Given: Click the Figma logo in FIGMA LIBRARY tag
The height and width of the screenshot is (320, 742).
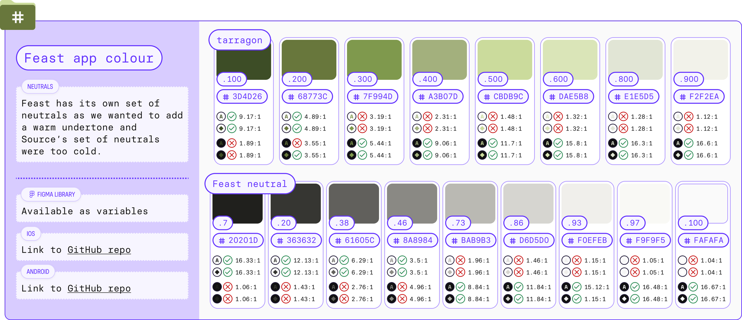Looking at the screenshot, I should pyautogui.click(x=32, y=194).
